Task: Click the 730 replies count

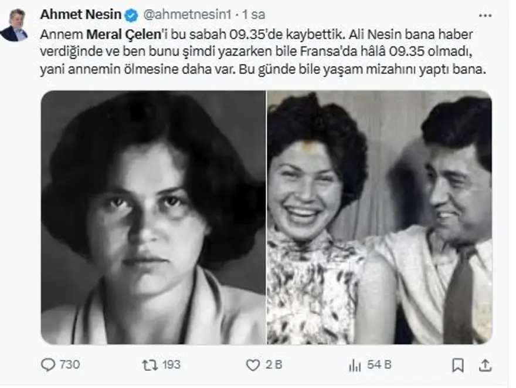Action: (70, 365)
